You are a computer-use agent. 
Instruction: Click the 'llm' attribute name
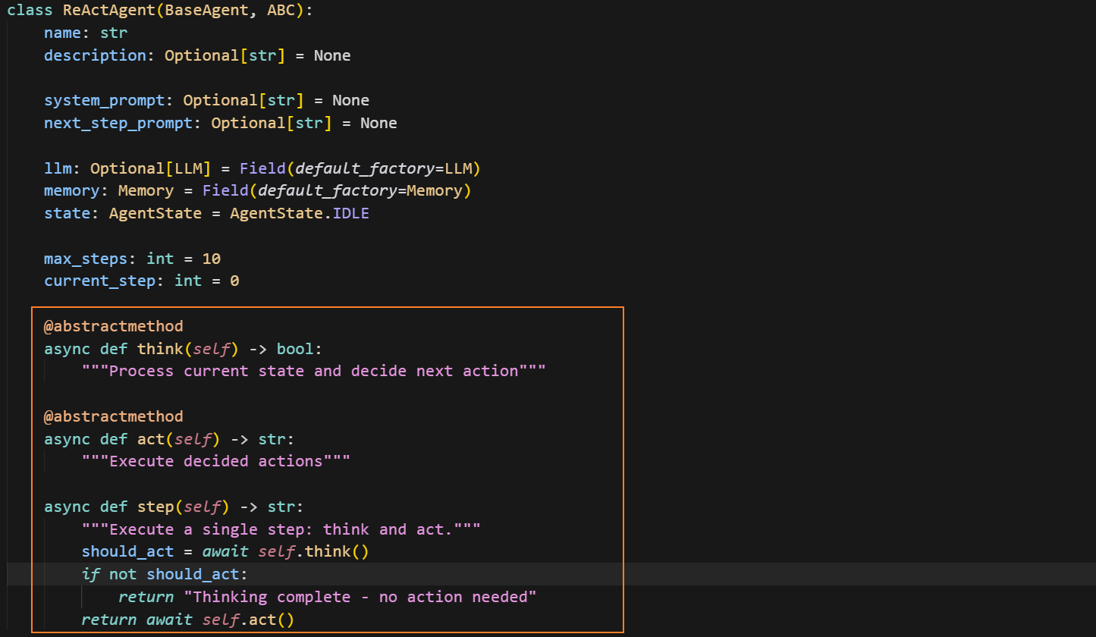[x=58, y=168]
